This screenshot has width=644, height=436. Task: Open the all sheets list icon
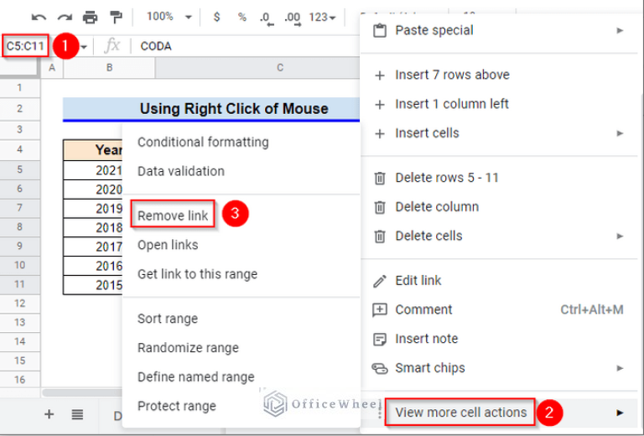pyautogui.click(x=77, y=413)
